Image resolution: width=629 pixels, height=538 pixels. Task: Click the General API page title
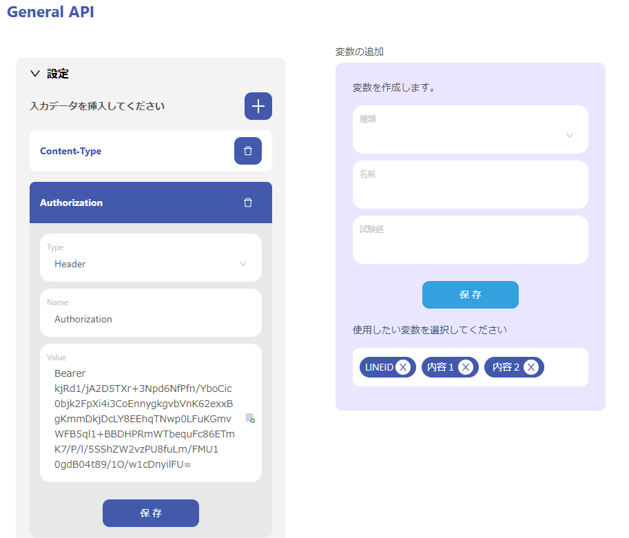[x=50, y=12]
